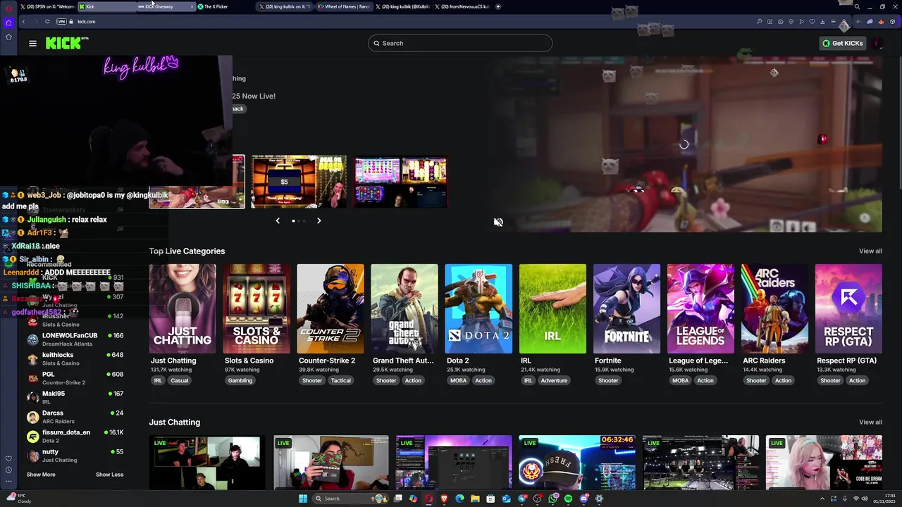The image size is (902, 507).
Task: Open the Grand Theft Auto category card
Action: 404,308
